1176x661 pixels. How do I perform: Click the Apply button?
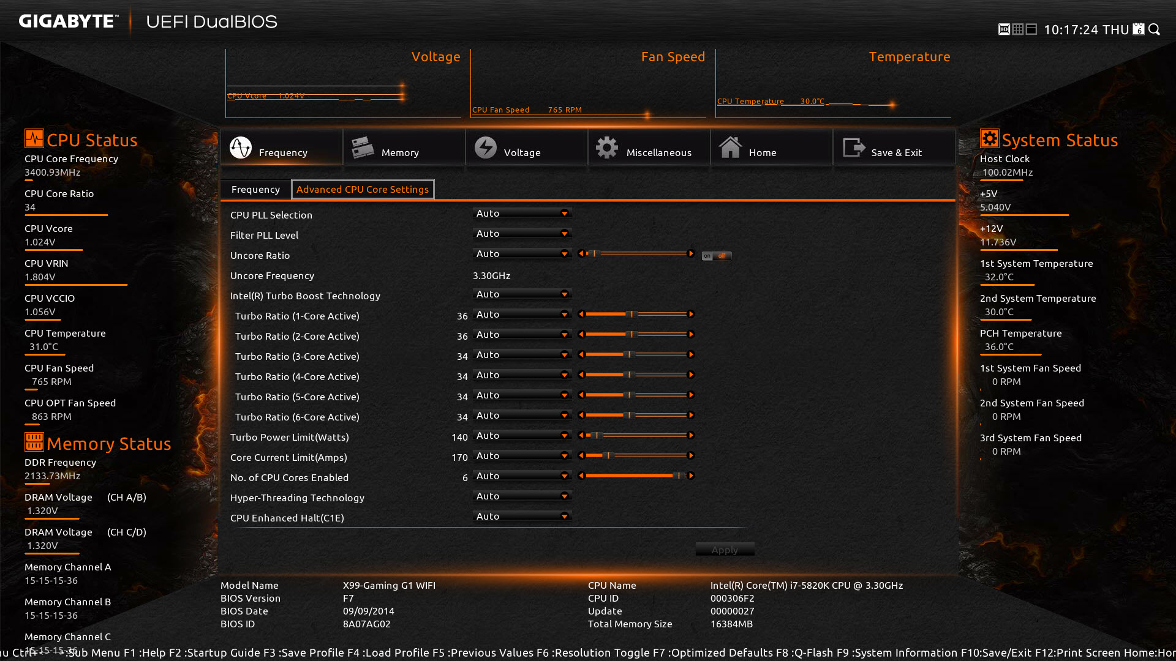tap(725, 550)
